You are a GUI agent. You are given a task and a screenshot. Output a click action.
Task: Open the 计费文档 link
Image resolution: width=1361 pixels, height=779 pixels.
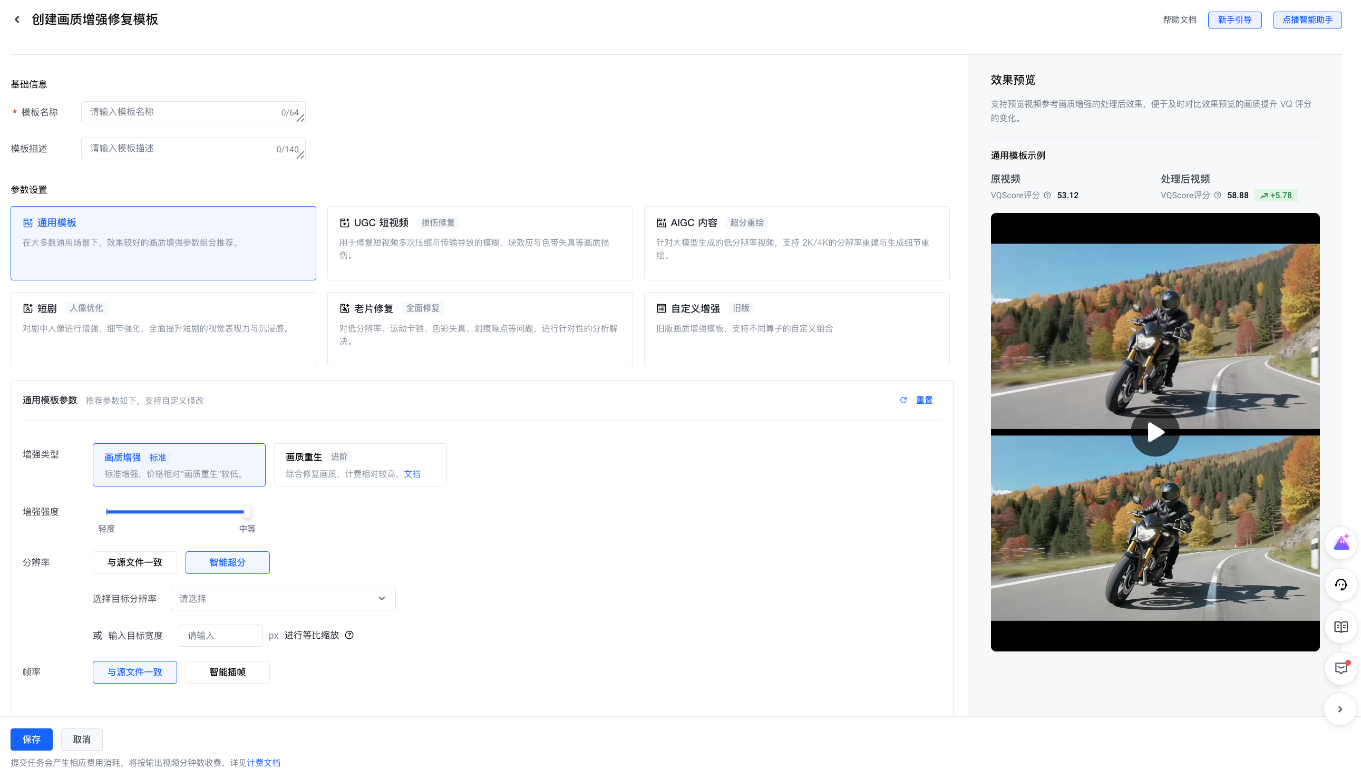(x=263, y=763)
